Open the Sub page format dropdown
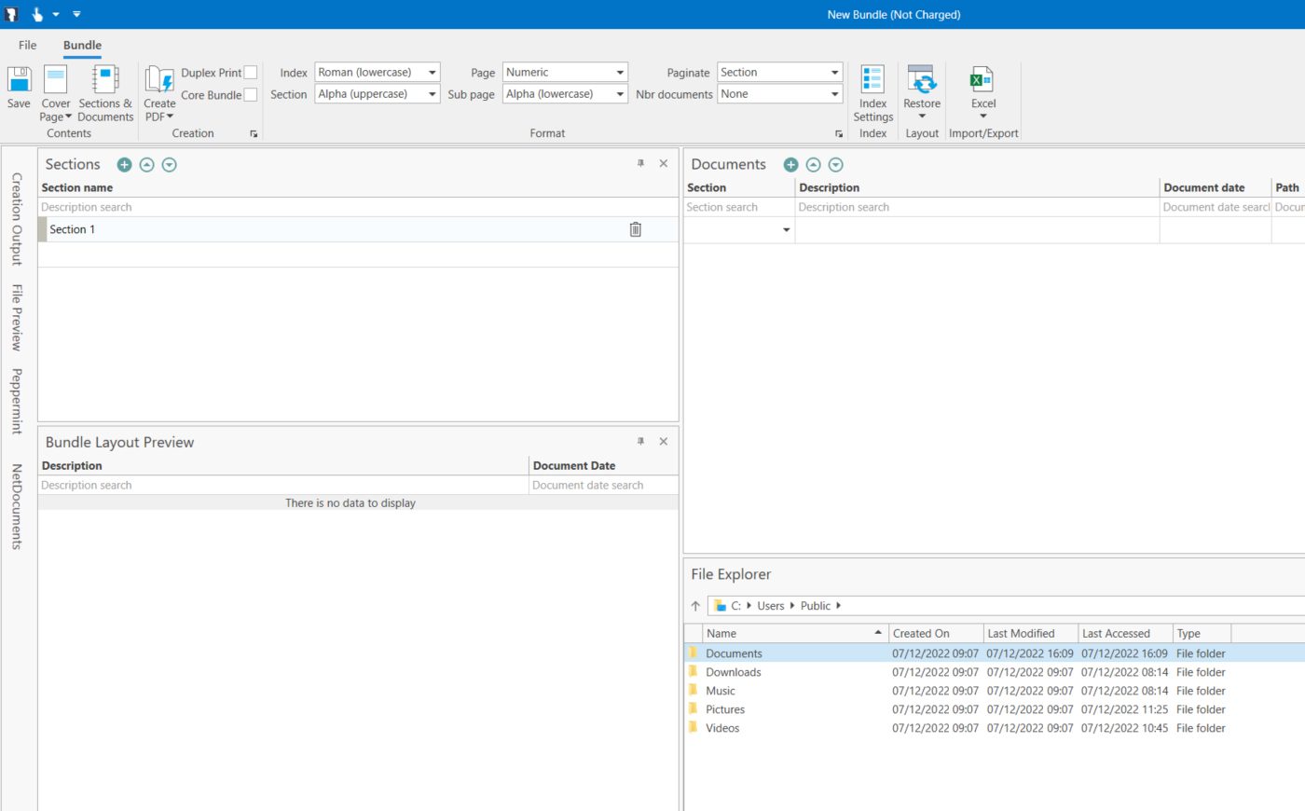The width and height of the screenshot is (1305, 811). pyautogui.click(x=620, y=94)
